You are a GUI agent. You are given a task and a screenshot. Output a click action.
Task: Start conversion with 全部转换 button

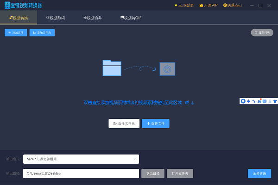point(259,173)
